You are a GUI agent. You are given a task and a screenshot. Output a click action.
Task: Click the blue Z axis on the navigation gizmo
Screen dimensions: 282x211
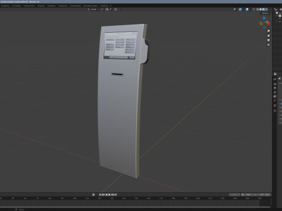coord(264,18)
